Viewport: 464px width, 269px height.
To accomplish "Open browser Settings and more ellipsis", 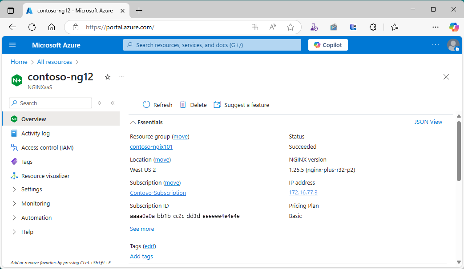I will (x=435, y=27).
